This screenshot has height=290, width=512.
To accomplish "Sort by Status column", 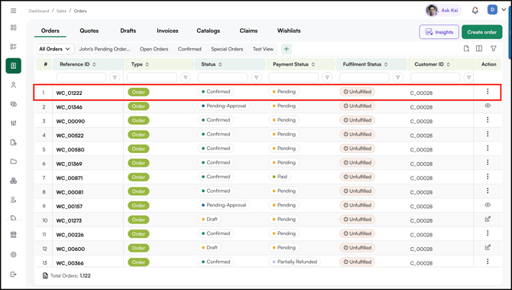I will [x=220, y=64].
